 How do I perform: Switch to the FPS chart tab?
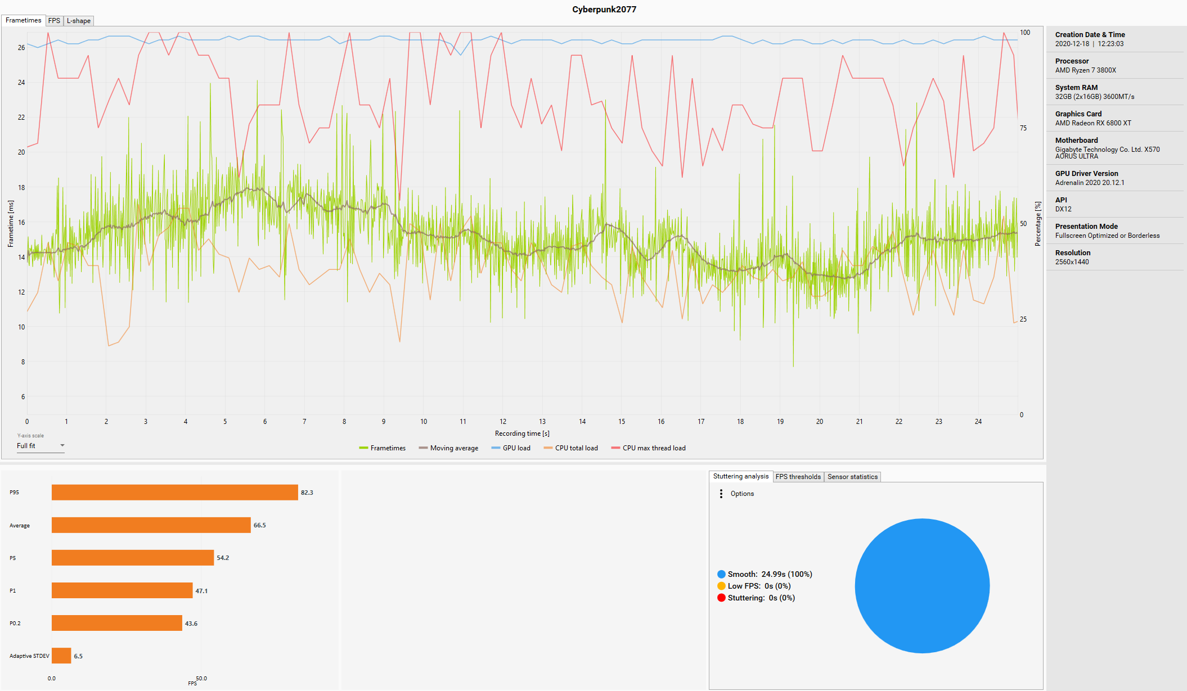pyautogui.click(x=54, y=21)
